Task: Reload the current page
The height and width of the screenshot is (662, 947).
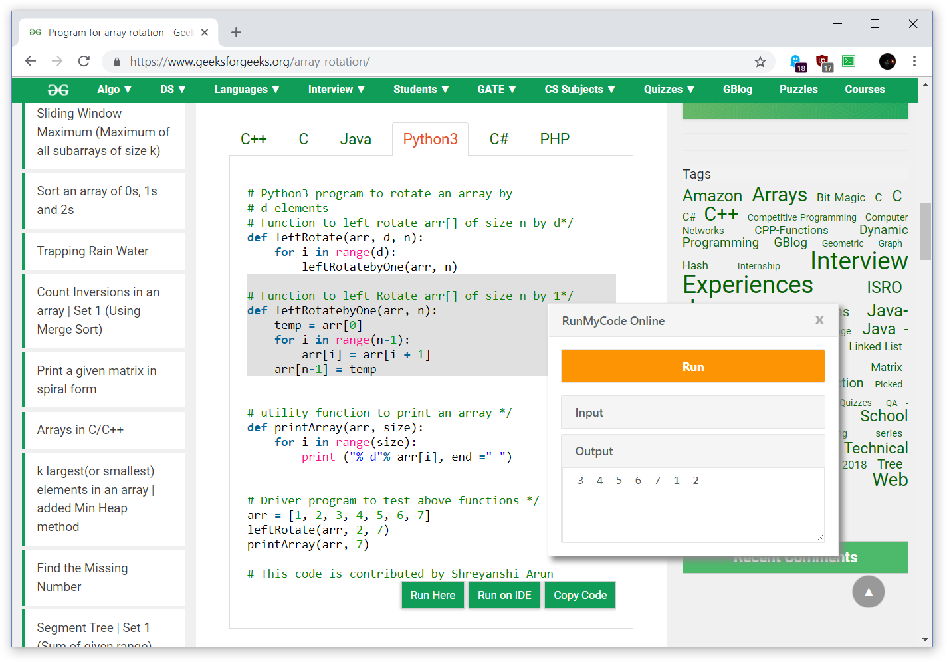Action: [84, 61]
